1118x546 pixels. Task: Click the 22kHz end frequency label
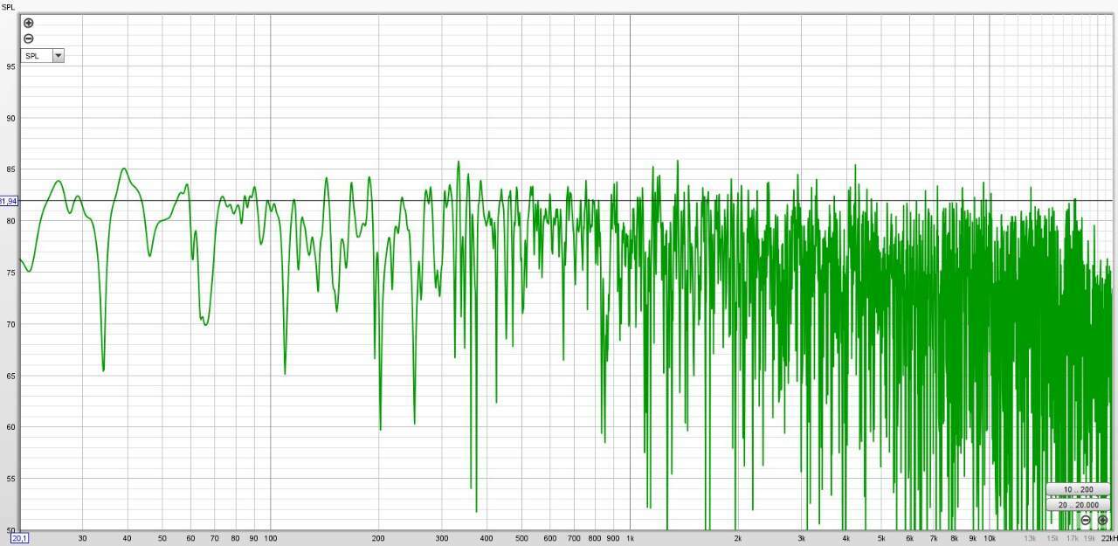point(1109,538)
